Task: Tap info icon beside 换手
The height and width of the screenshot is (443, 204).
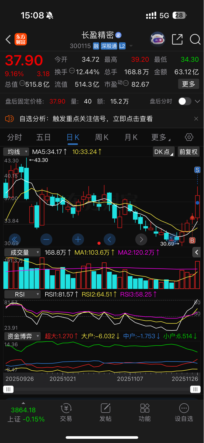Action: [72, 71]
